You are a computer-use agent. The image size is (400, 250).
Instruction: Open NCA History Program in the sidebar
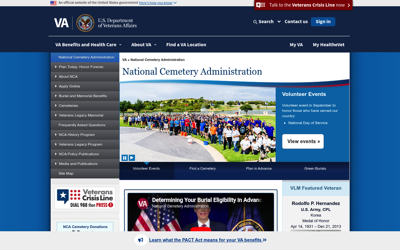coord(85,135)
